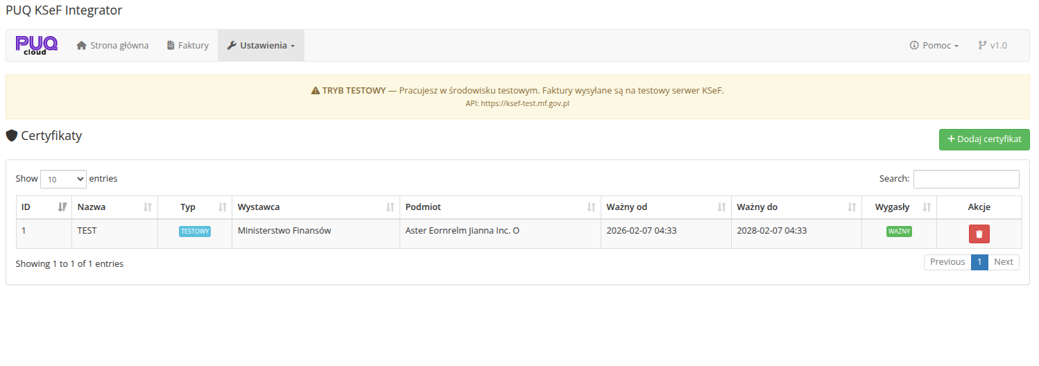Sort table by Nazwa column
Viewport: 1039px width, 366px height.
tap(115, 207)
